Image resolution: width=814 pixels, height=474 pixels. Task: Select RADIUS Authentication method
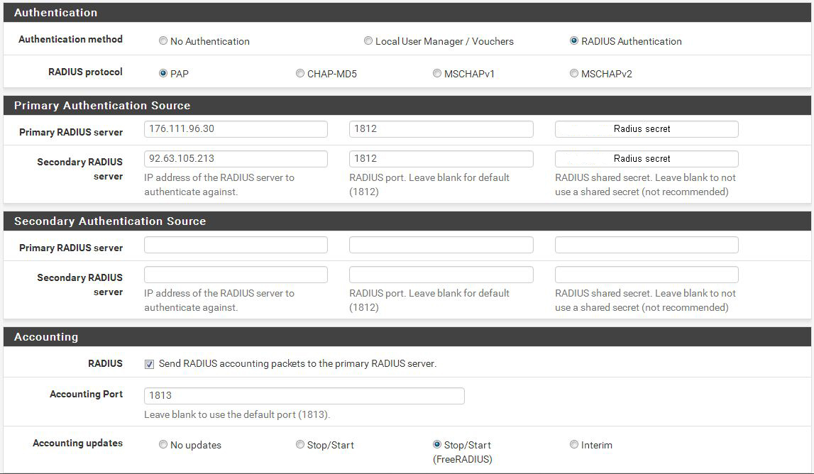574,41
